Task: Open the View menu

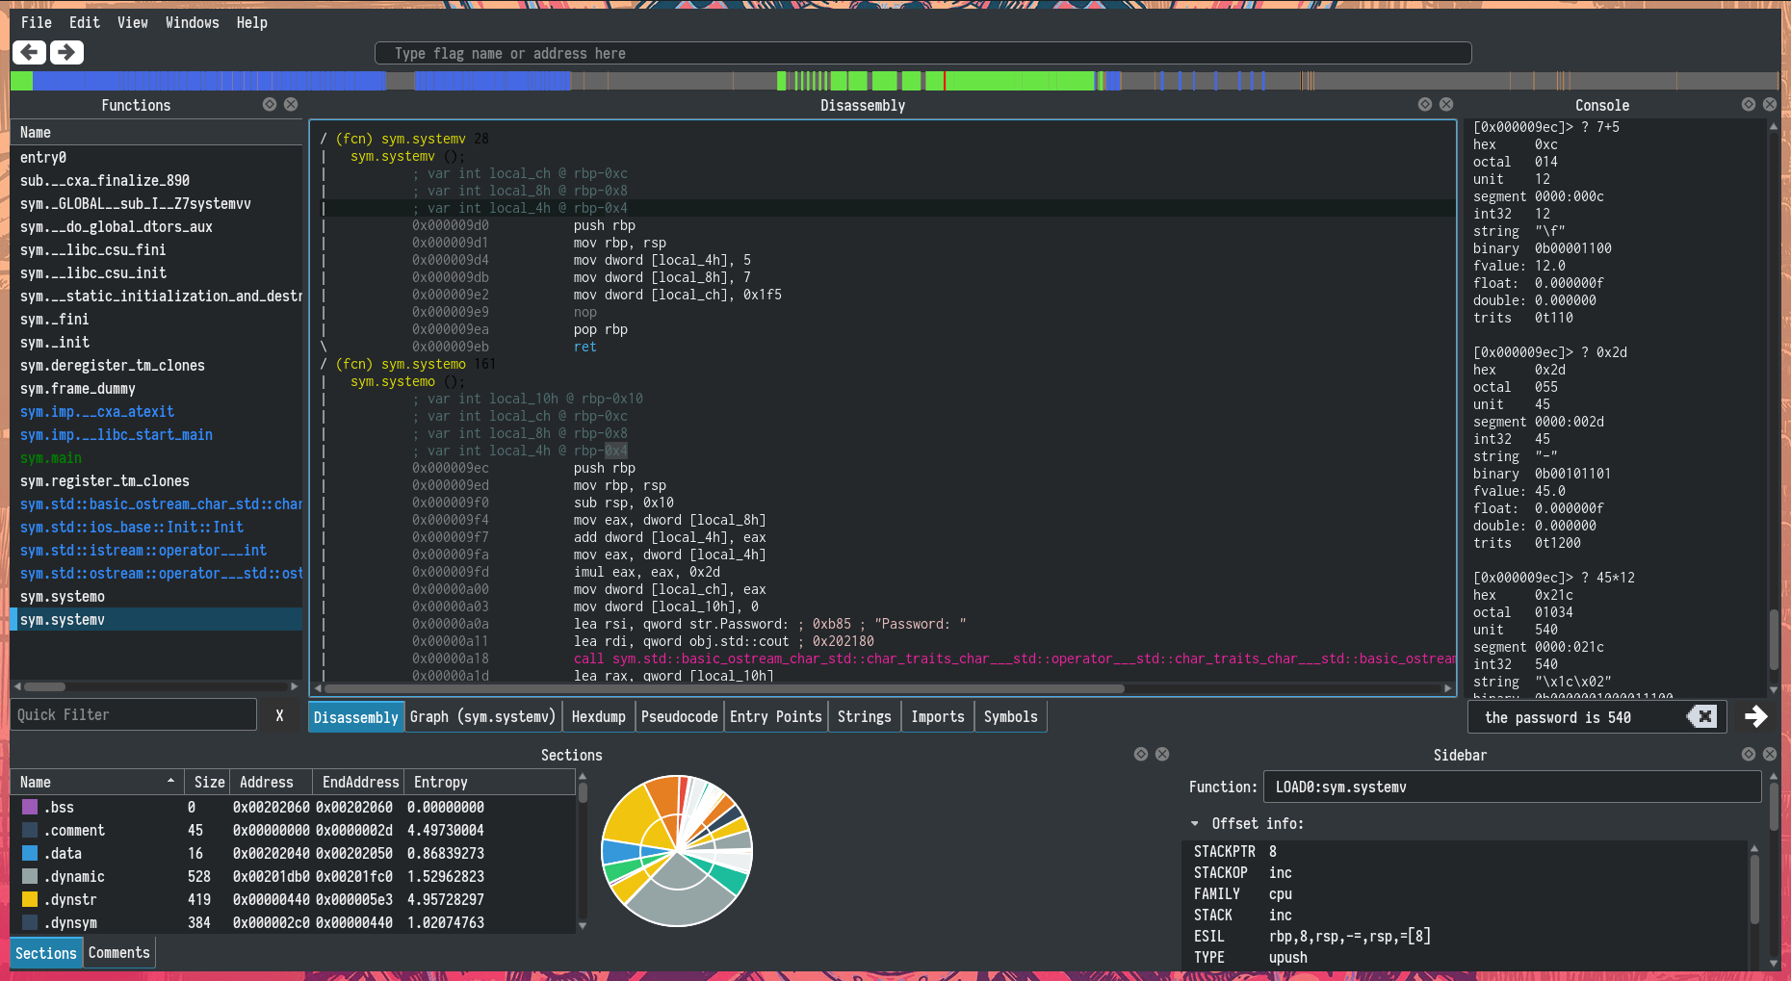Action: [133, 22]
